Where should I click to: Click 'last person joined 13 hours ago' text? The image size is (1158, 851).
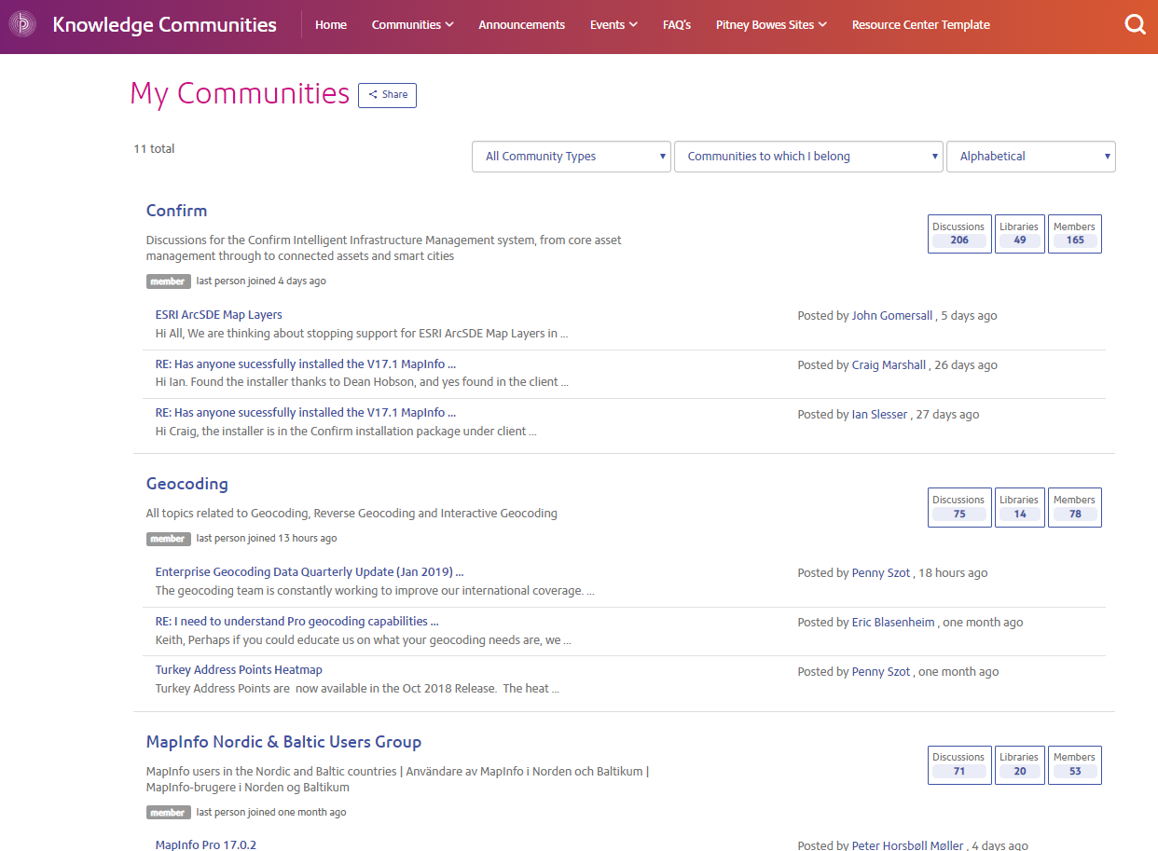click(x=267, y=539)
